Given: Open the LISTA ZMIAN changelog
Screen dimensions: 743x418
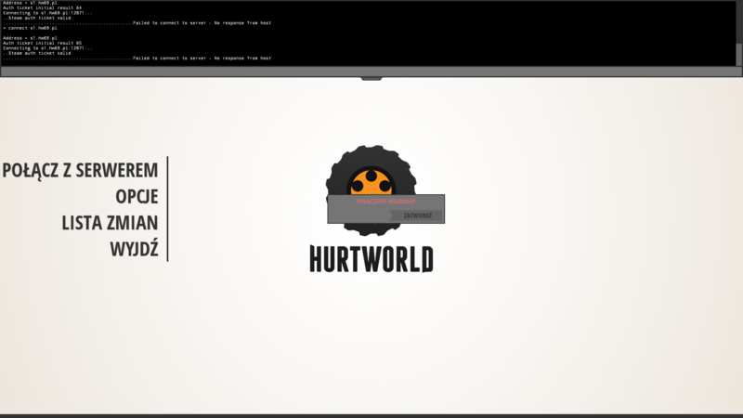Looking at the screenshot, I should tap(110, 223).
